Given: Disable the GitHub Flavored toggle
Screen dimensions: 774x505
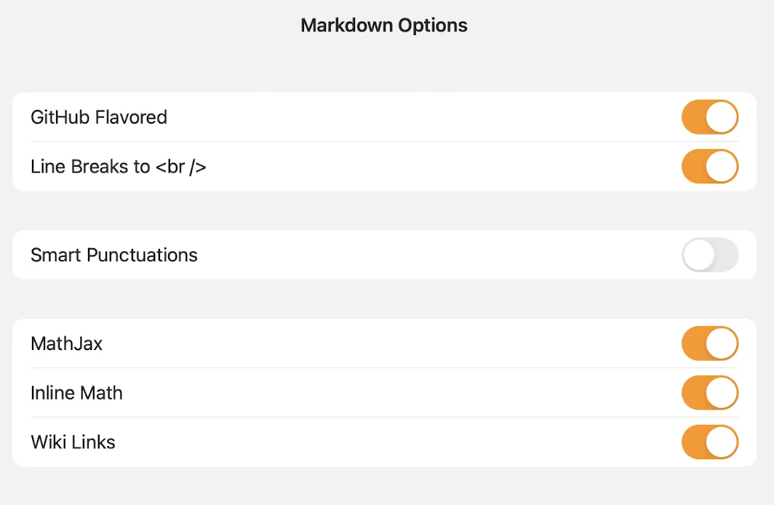Looking at the screenshot, I should coord(710,116).
